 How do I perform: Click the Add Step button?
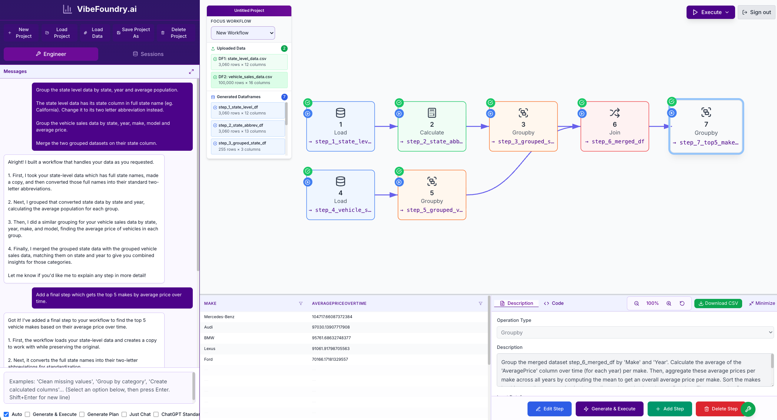(669, 409)
